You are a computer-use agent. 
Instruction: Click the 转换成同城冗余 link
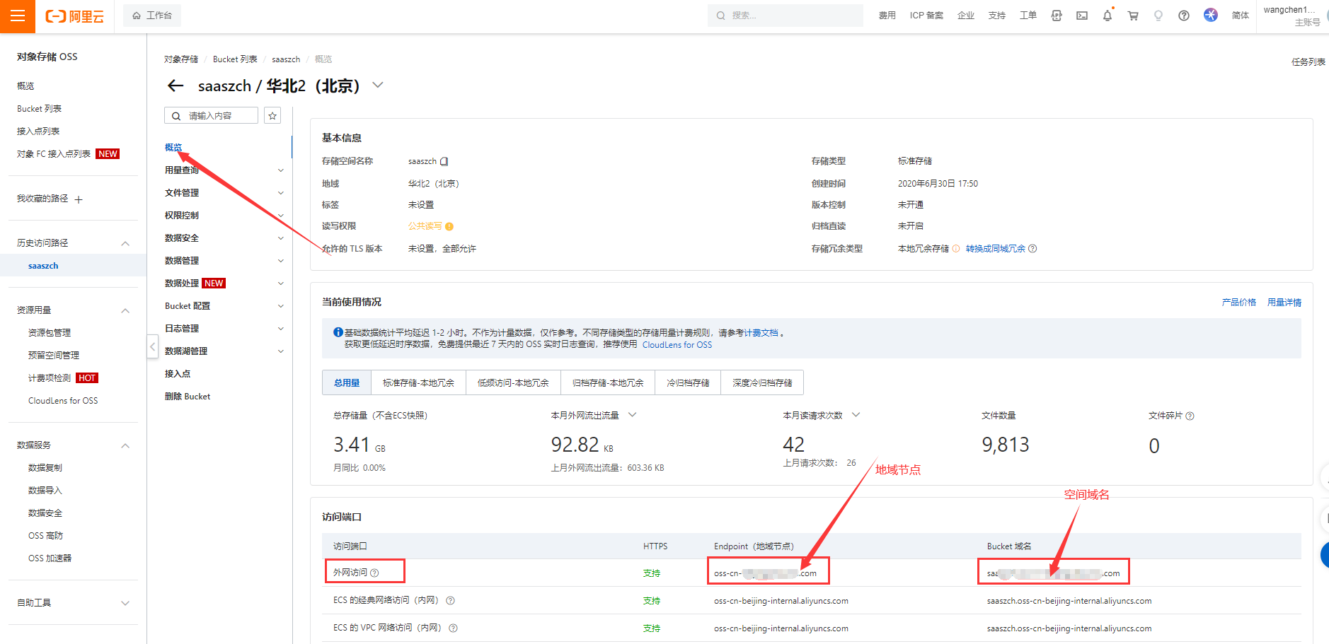(995, 249)
